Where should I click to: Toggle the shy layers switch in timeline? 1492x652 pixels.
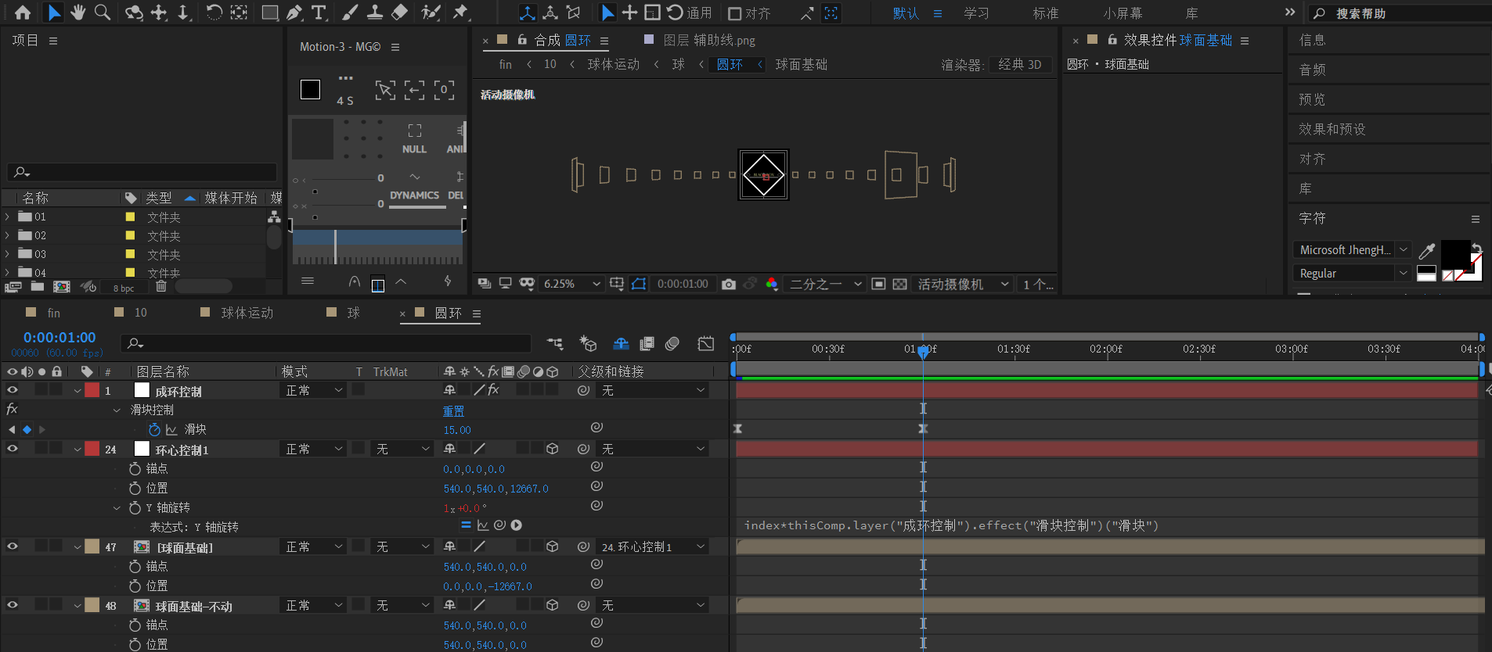(621, 344)
